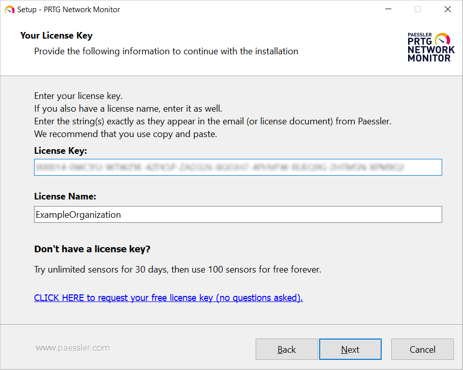Cancel the PRTG installation
The image size is (463, 370).
click(422, 349)
